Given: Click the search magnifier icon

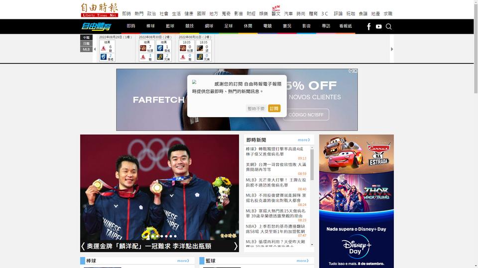Looking at the screenshot, I should click(x=389, y=27).
